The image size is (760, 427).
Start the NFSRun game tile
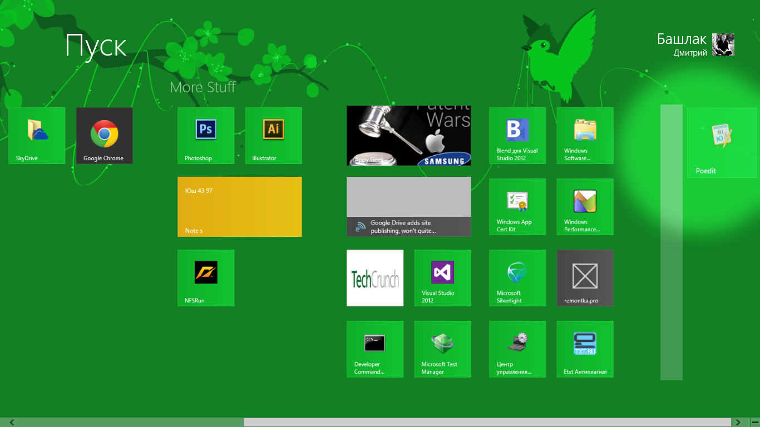tap(206, 278)
